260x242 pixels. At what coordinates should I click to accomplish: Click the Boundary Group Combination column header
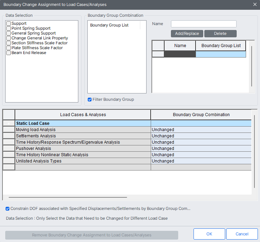click(x=201, y=115)
